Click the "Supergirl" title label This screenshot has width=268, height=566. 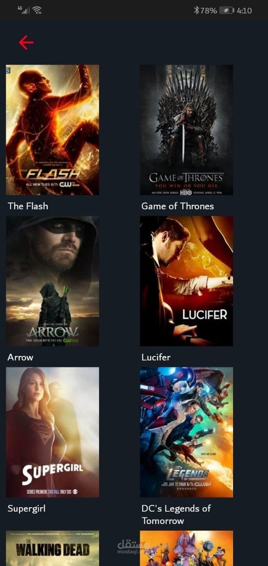pyautogui.click(x=27, y=509)
